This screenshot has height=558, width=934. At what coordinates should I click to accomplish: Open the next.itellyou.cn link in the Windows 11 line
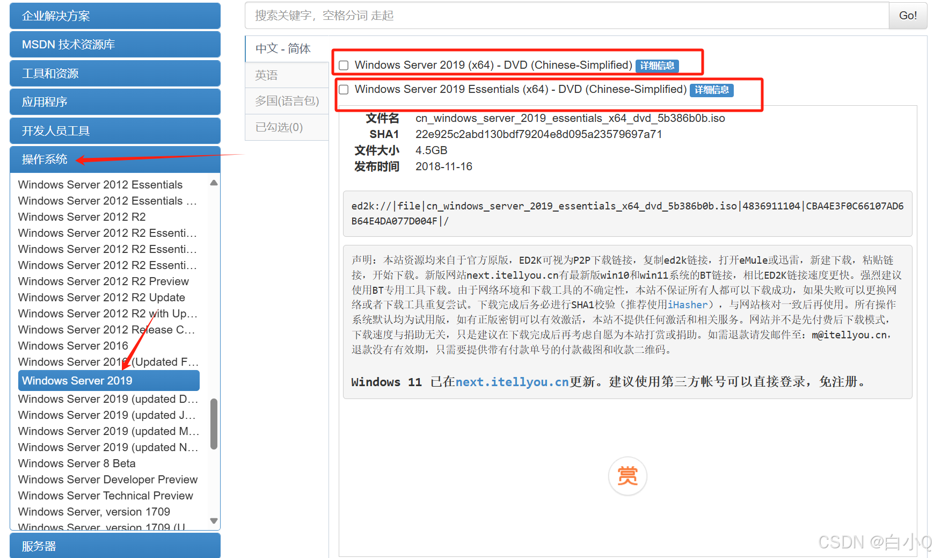[x=512, y=382]
